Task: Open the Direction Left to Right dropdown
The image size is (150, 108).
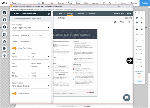Action: click(25, 41)
